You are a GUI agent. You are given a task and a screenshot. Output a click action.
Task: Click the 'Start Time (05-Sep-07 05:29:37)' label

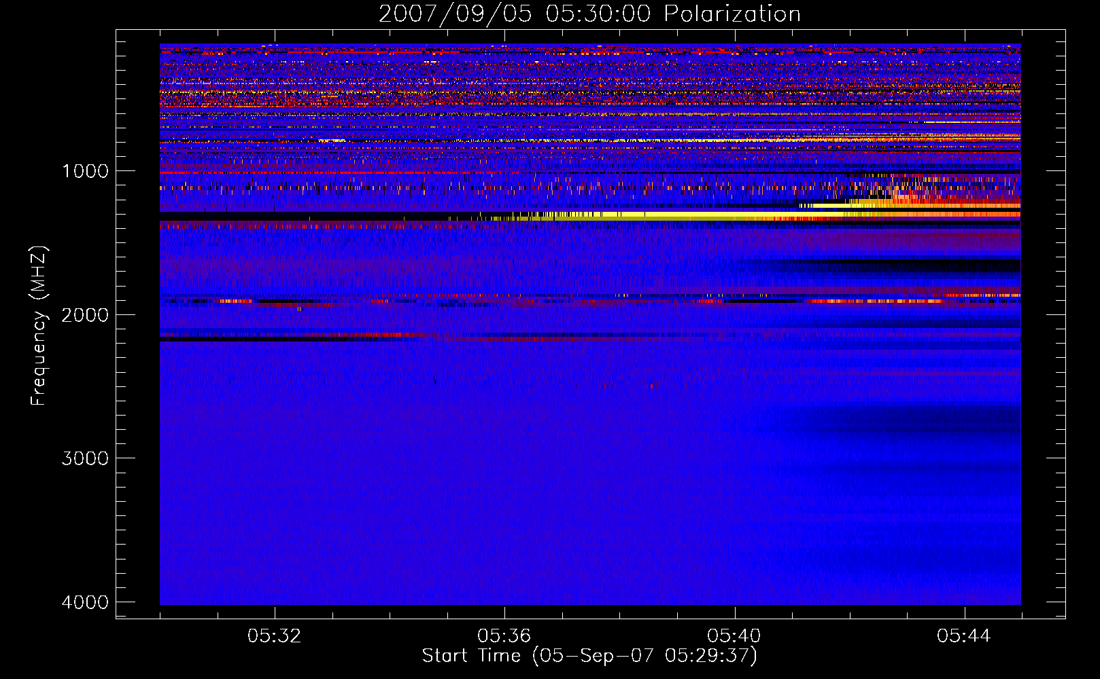pos(589,656)
